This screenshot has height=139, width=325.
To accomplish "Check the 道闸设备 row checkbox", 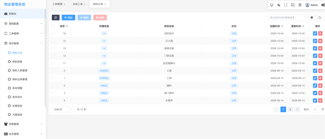I will pos(53,48).
